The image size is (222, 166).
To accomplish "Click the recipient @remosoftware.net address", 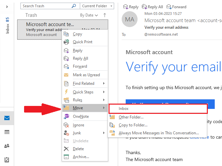I will [161, 34].
